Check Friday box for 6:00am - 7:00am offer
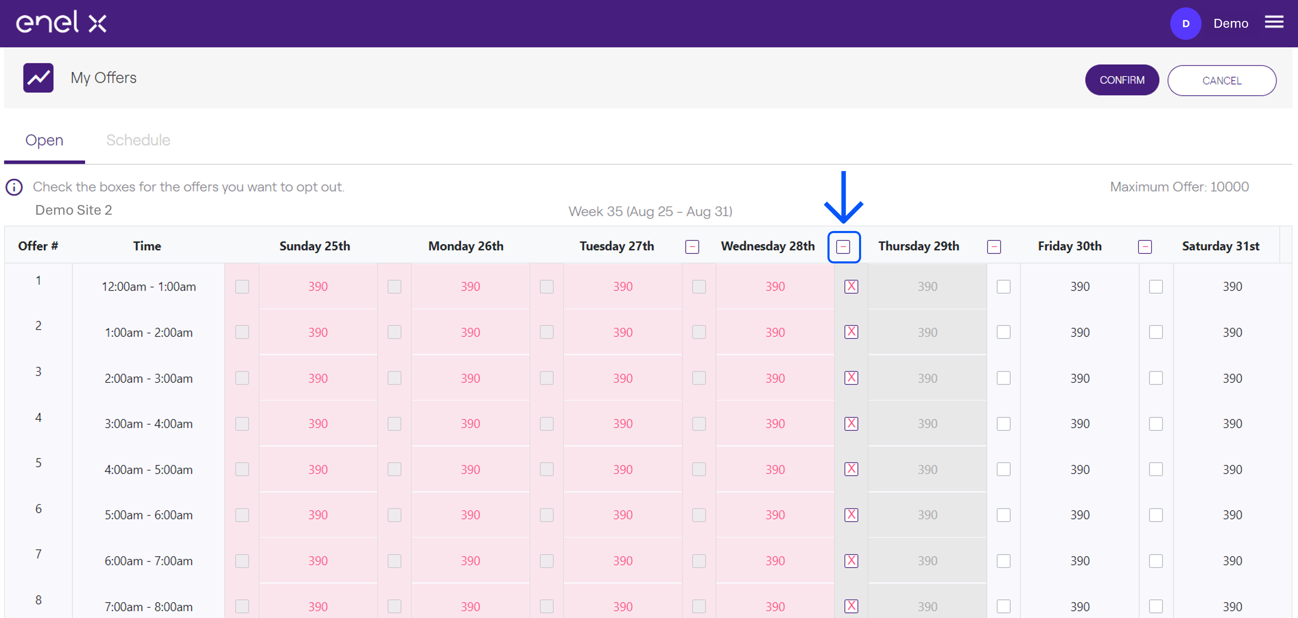The height and width of the screenshot is (618, 1298). (1003, 560)
